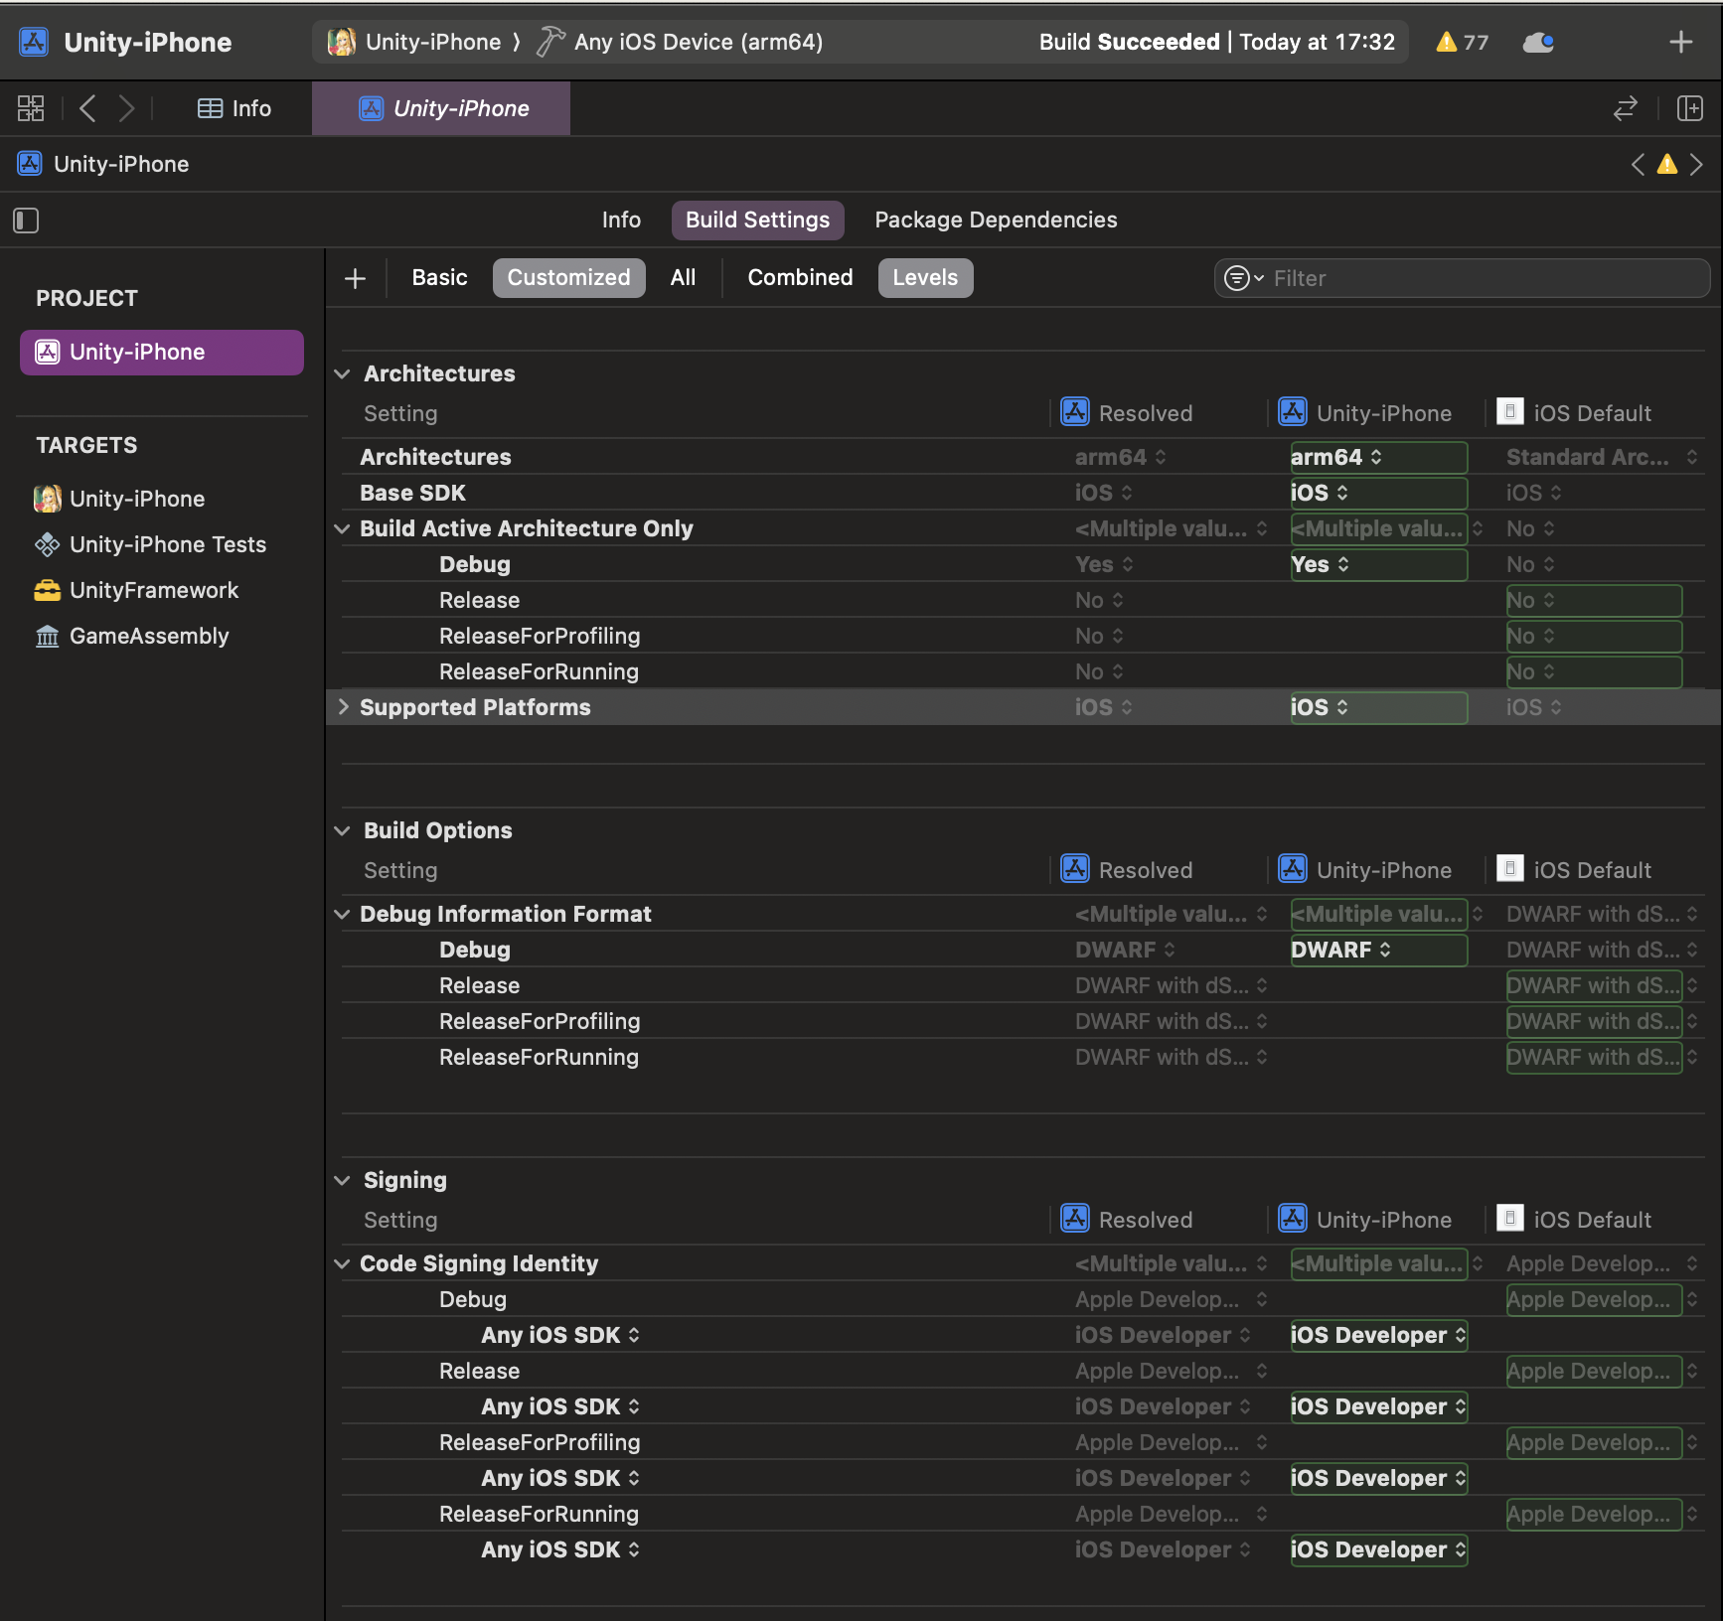Viewport: 1723px width, 1621px height.
Task: Click the swap arrows review icon
Action: coord(1625,108)
